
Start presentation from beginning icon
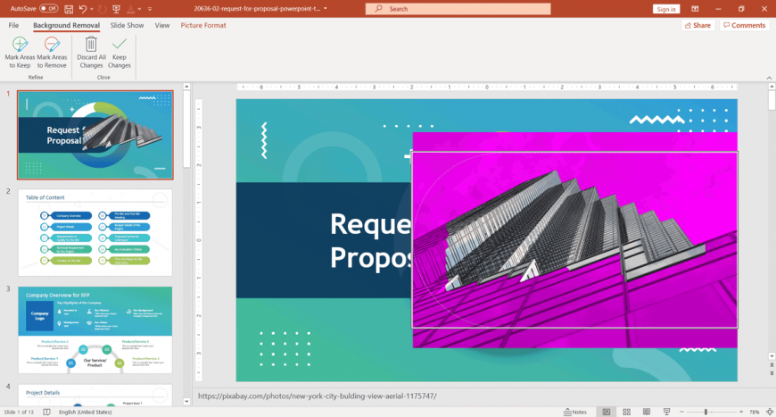coord(117,9)
